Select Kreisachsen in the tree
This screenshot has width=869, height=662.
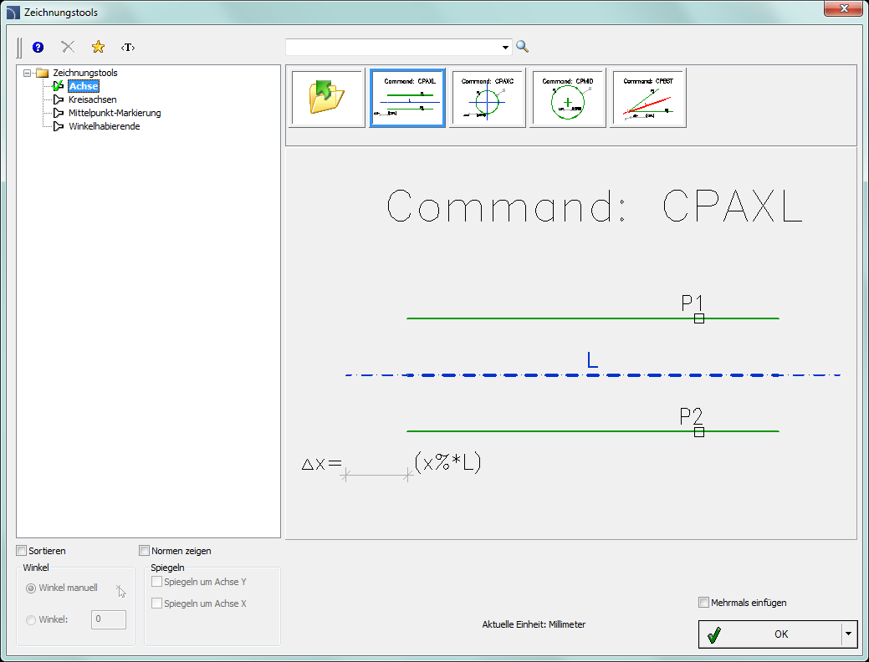pos(92,99)
